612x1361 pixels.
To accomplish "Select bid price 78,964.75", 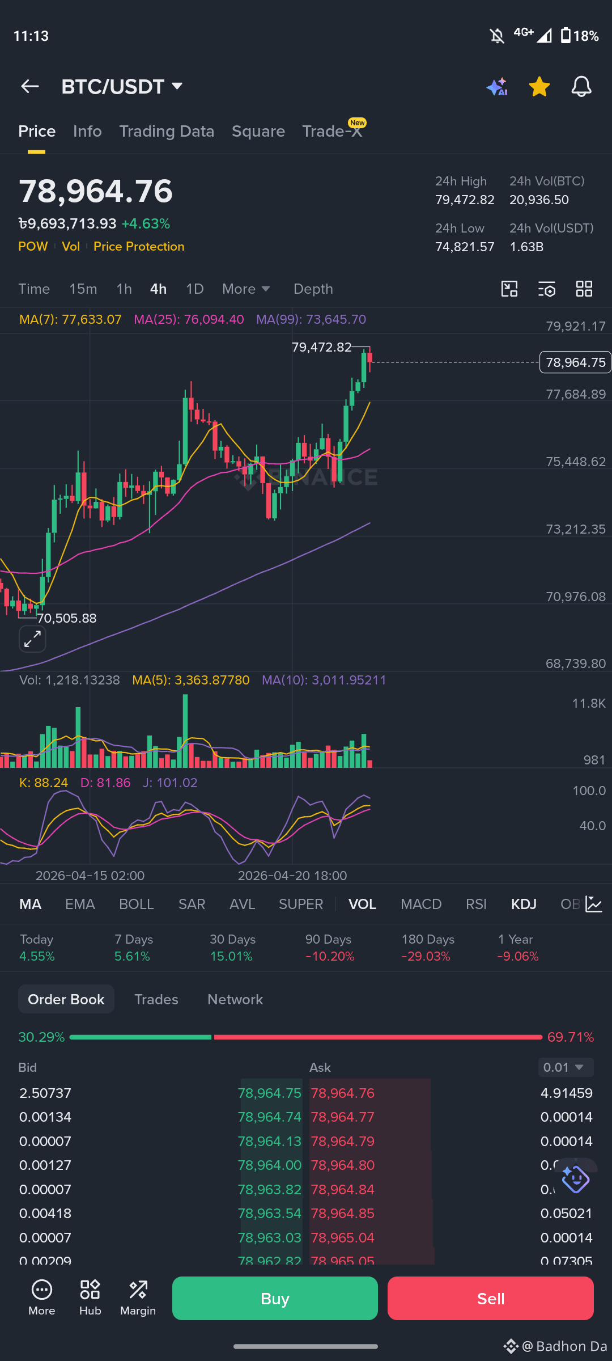I will click(270, 1093).
